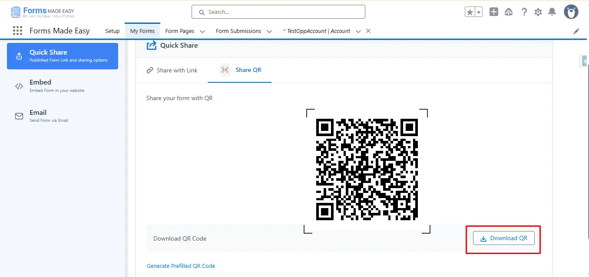This screenshot has height=277, width=589.
Task: Click the Download QR button
Action: 503,238
